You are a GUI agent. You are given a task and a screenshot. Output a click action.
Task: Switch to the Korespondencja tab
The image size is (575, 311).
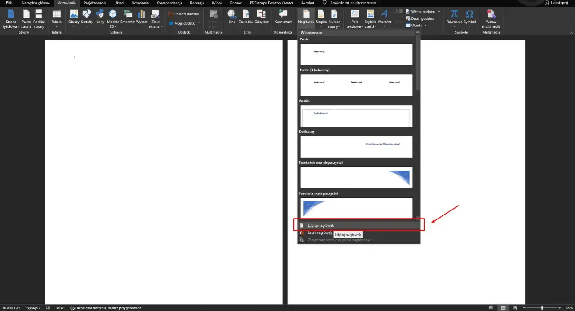tap(169, 3)
